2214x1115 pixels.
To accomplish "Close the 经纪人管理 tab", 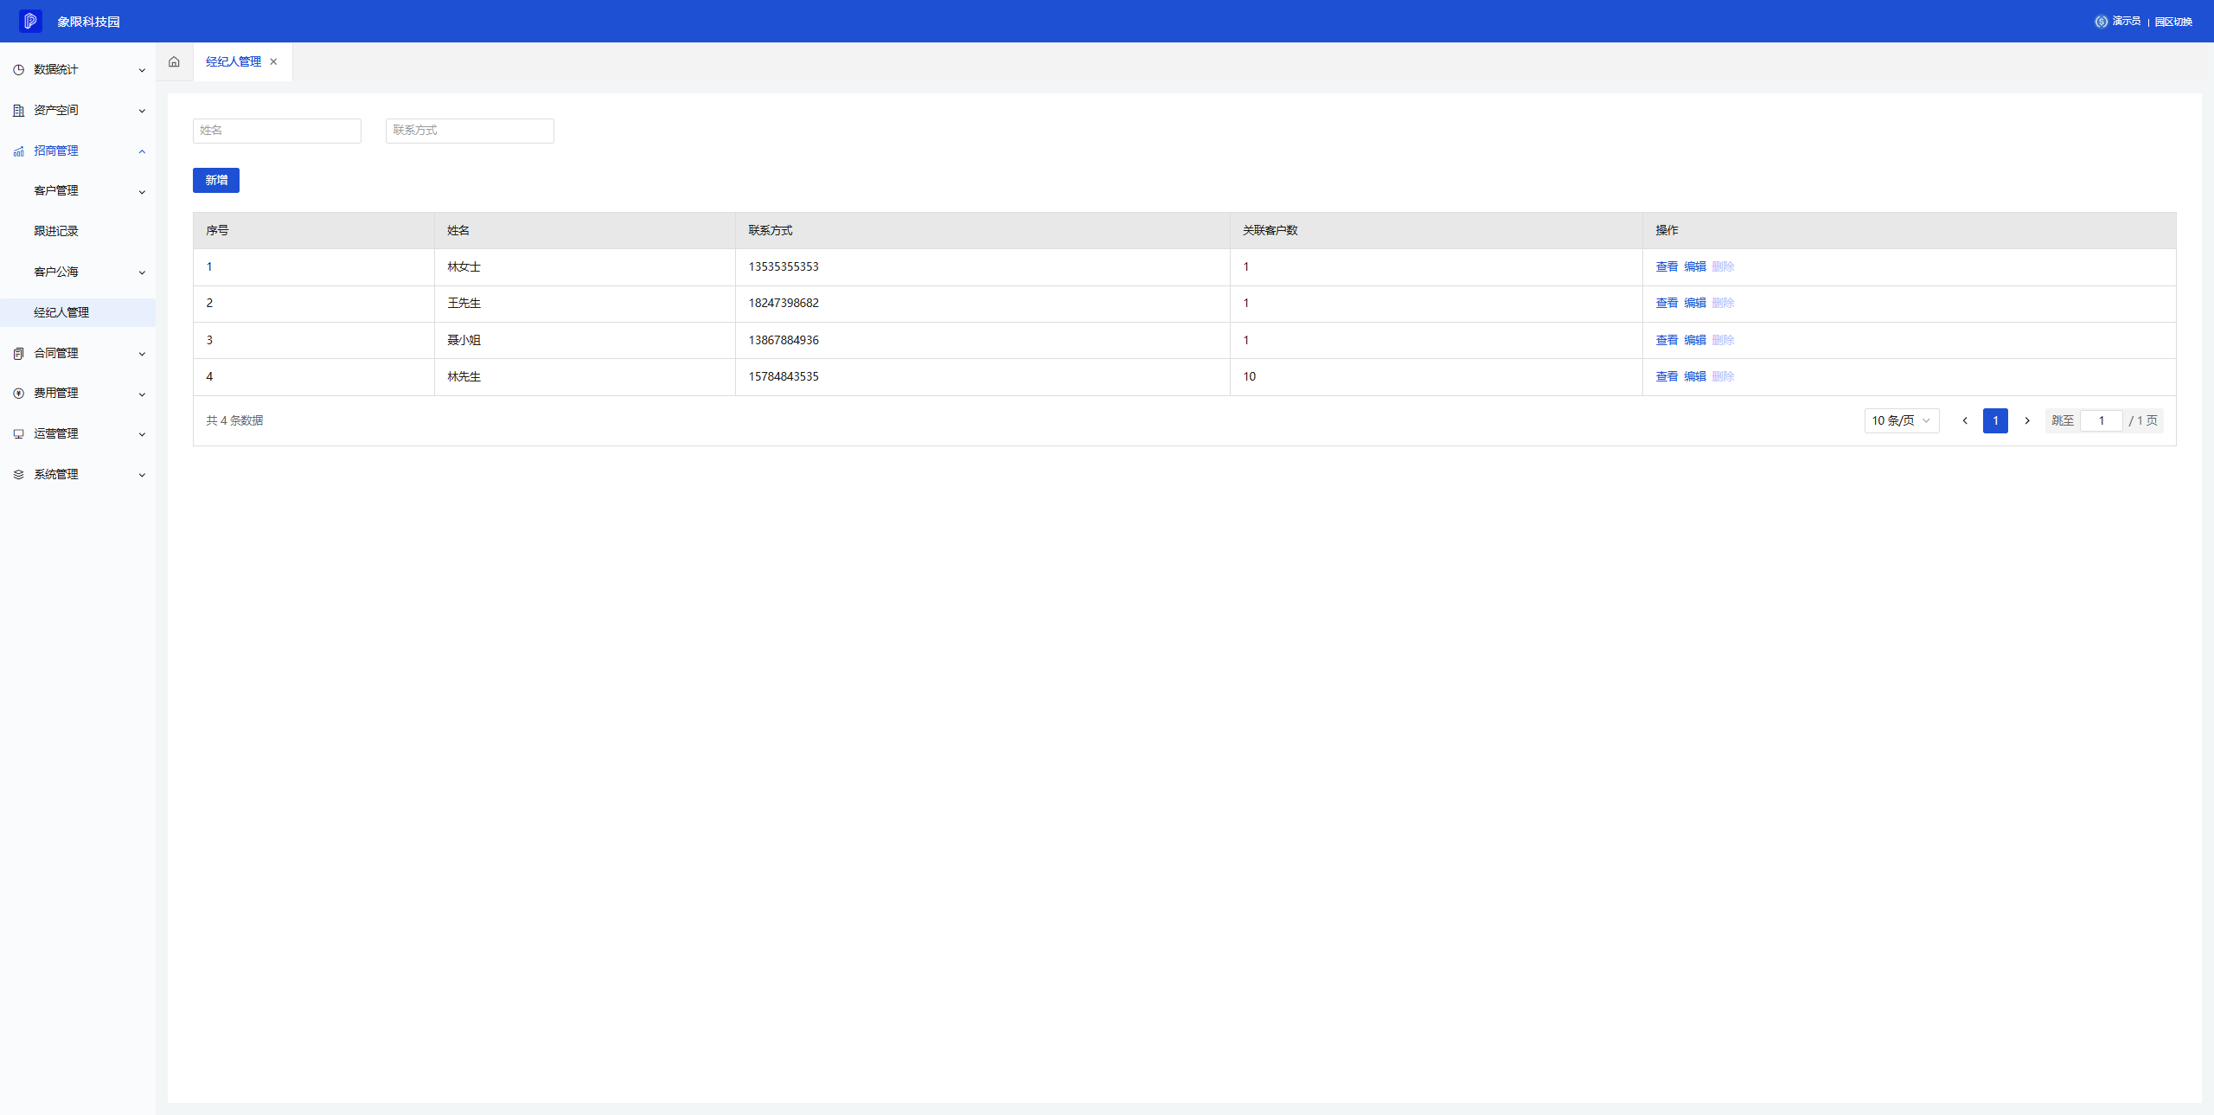I will tap(273, 61).
